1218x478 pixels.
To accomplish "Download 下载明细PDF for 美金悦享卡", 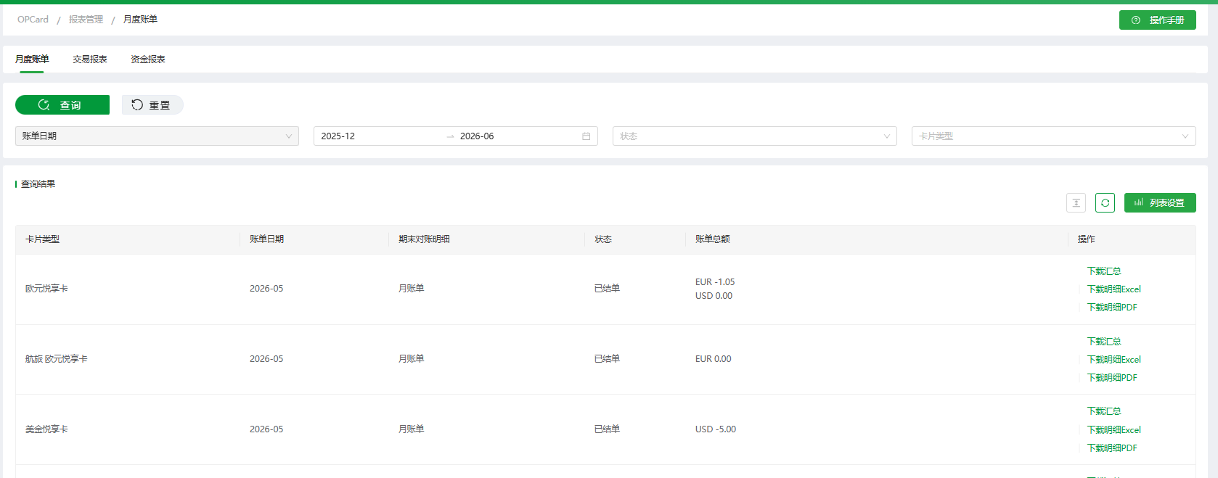I will [x=1112, y=448].
